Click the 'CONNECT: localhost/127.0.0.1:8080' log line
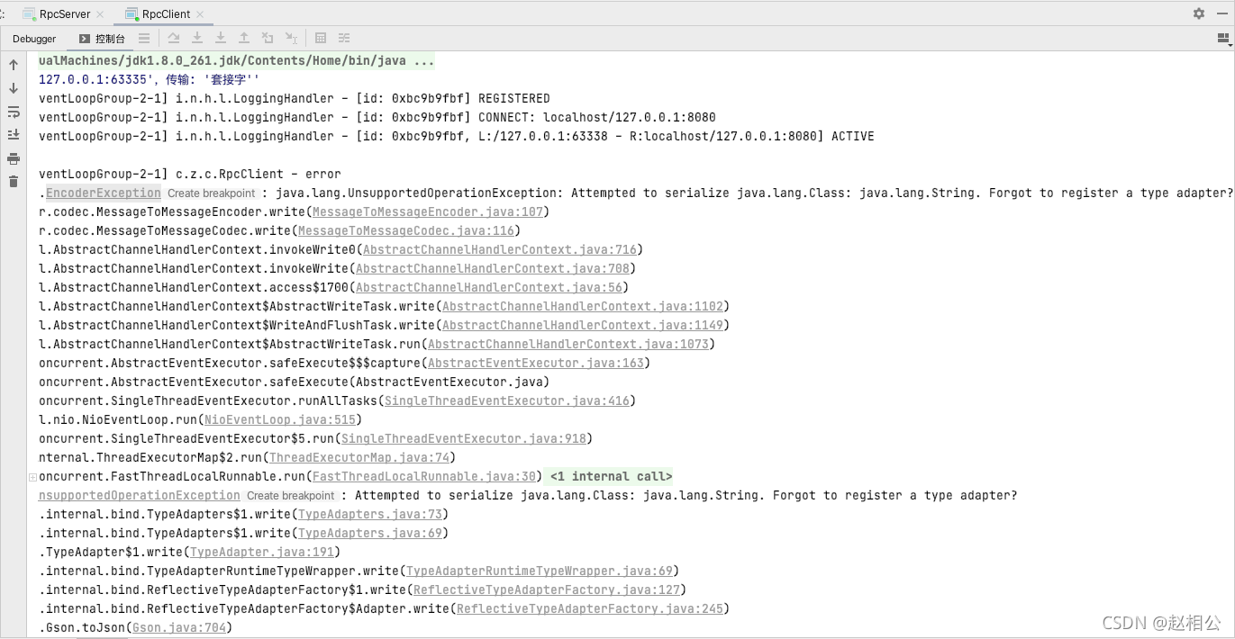This screenshot has height=639, width=1235. click(377, 117)
